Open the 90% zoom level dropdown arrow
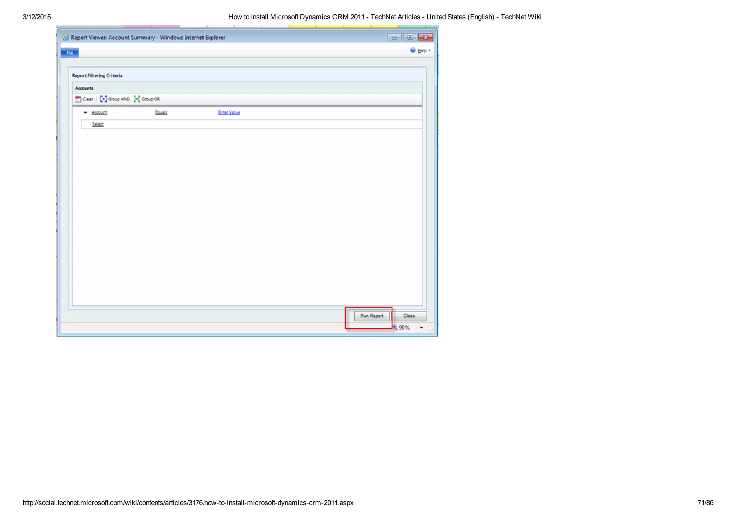The width and height of the screenshot is (736, 520). [x=422, y=328]
